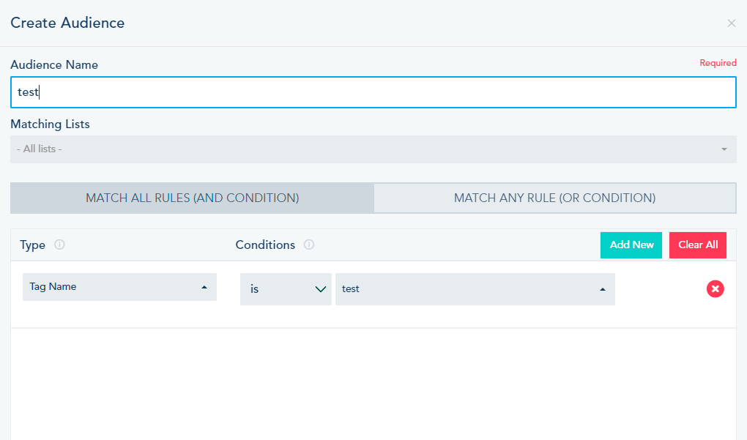Click the Matching Lists label
This screenshot has width=747, height=440.
click(50, 124)
